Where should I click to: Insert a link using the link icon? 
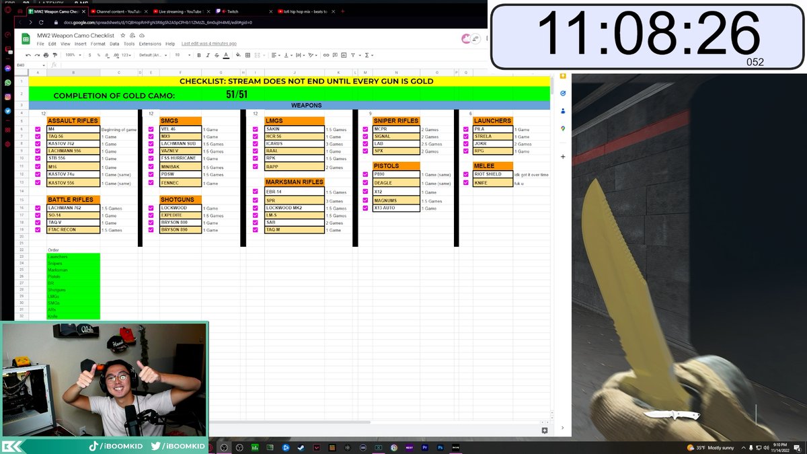[326, 54]
